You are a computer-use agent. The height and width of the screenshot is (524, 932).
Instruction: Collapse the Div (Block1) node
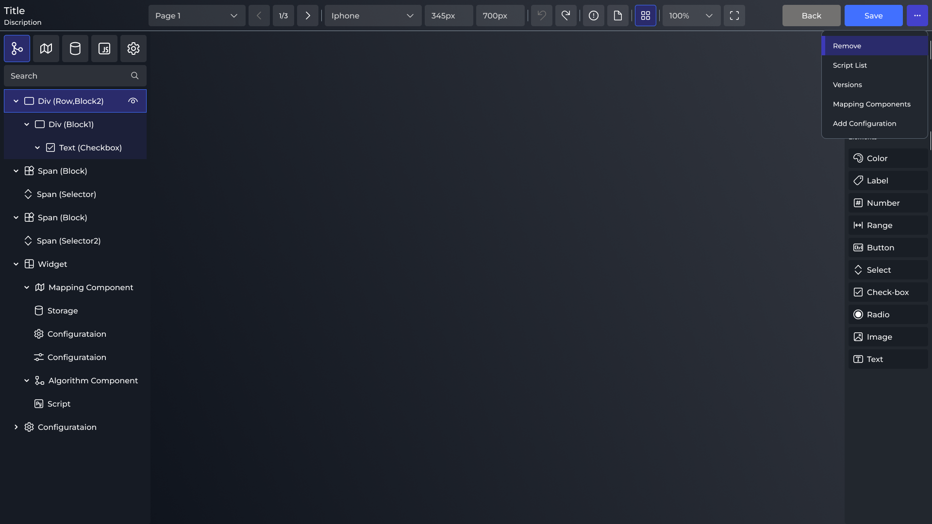click(27, 124)
